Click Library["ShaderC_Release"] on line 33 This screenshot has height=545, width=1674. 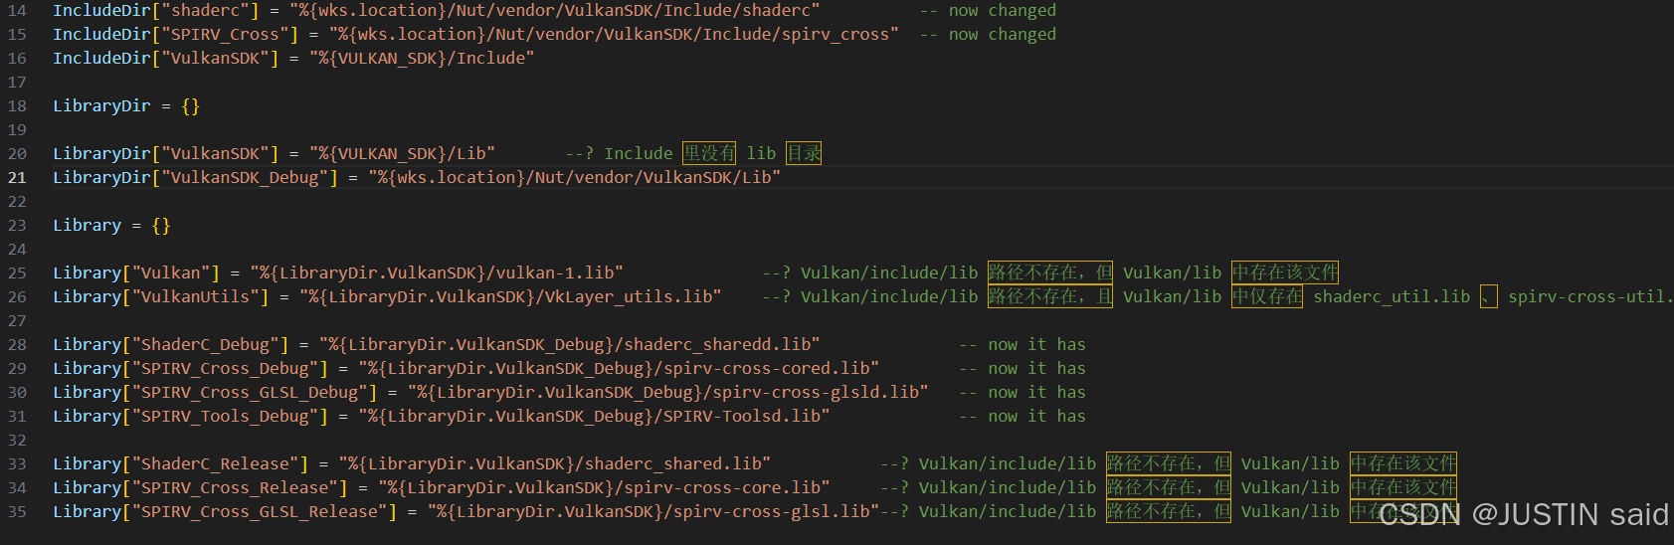(x=180, y=464)
